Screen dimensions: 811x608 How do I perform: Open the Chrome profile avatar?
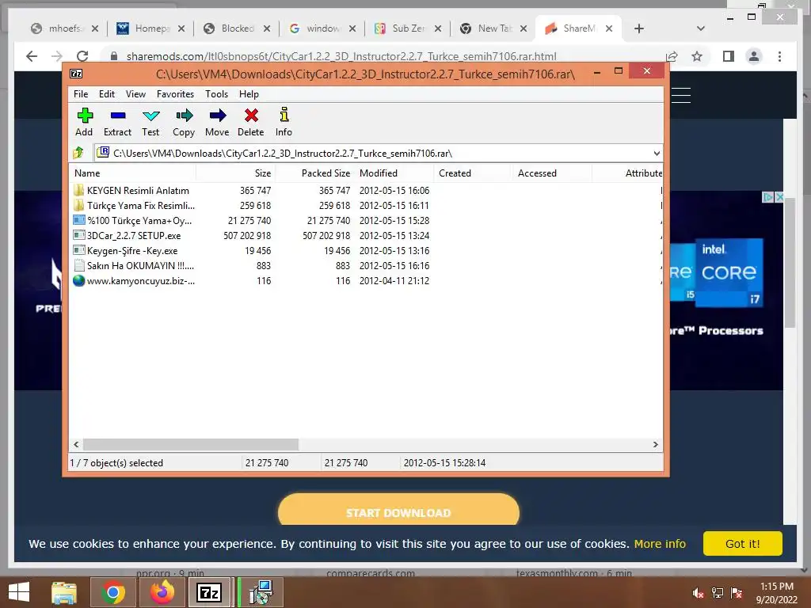tap(754, 56)
